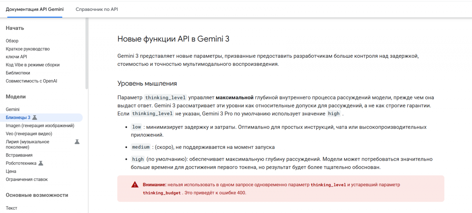Click the medium code label
The height and width of the screenshot is (213, 472).
coord(141,147)
